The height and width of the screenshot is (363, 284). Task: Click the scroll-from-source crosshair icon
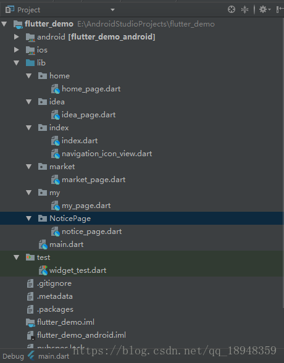click(232, 9)
